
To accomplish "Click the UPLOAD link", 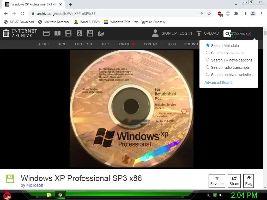I will pos(211,33).
